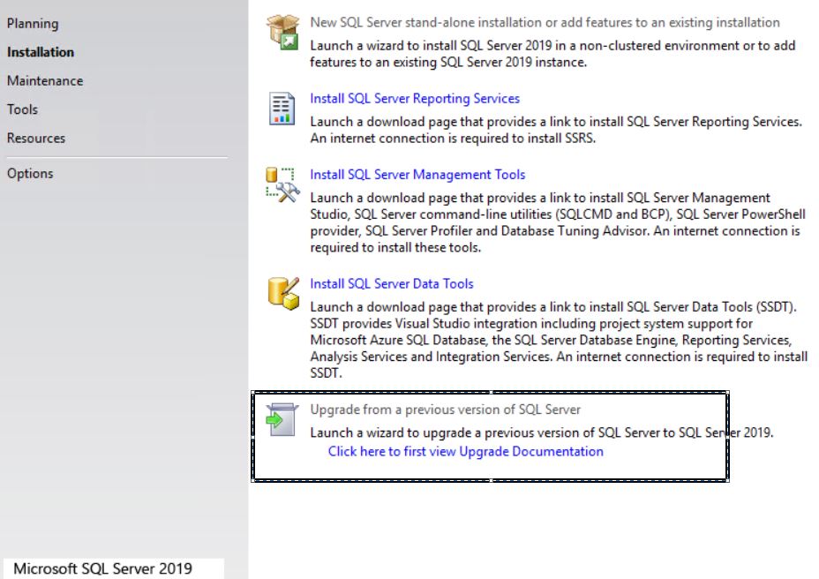Click the upgrade wizard description text
819x579 pixels.
541,432
